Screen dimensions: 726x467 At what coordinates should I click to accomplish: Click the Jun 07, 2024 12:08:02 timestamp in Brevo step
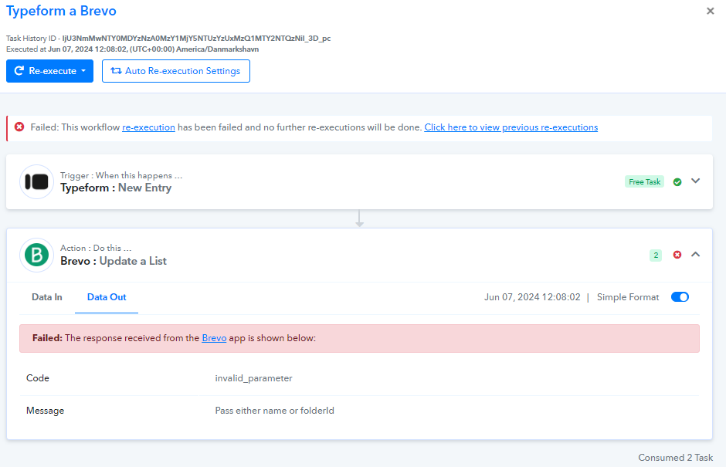point(532,297)
